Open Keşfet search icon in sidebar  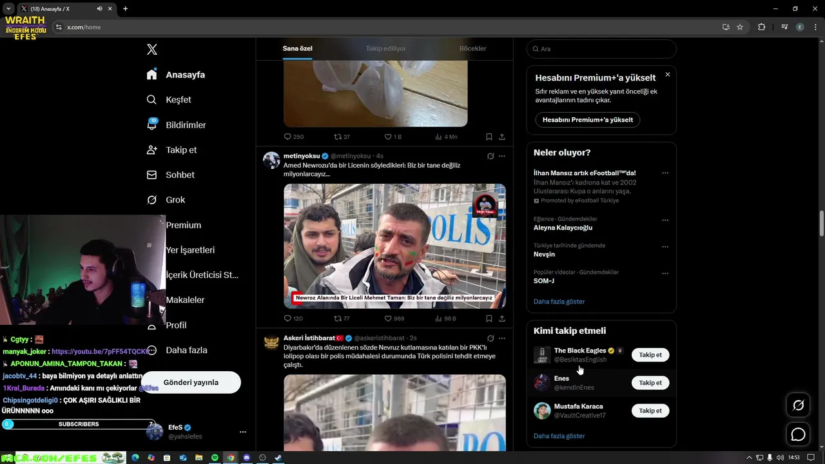click(151, 100)
